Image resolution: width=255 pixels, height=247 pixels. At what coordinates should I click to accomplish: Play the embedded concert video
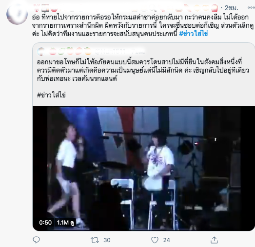[144, 169]
